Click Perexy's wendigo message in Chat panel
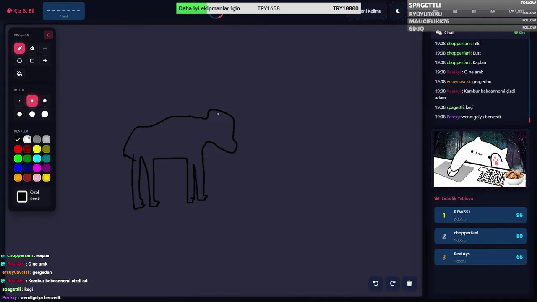Screen dimensions: 537x302 point(468,117)
